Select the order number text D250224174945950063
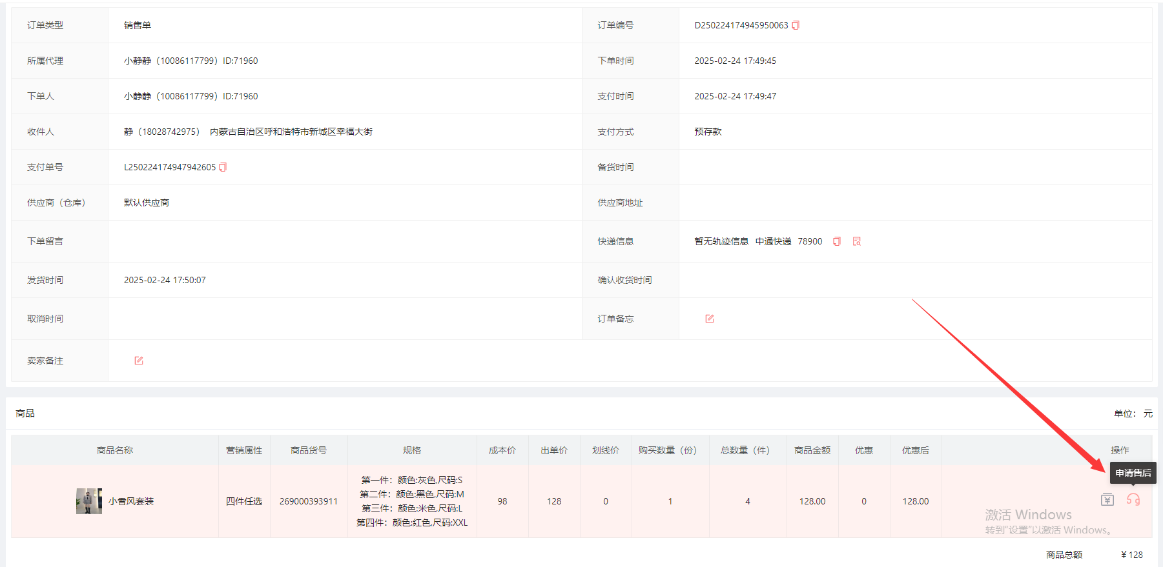Screen dimensions: 1163x567 [741, 25]
